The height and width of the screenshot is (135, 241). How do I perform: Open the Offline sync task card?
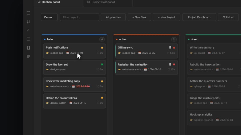pos(147,51)
